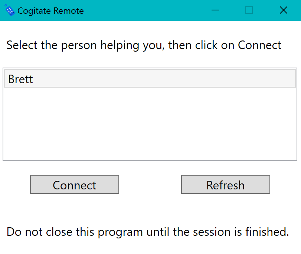Open the window system menu via remote-control icon

pos(9,10)
